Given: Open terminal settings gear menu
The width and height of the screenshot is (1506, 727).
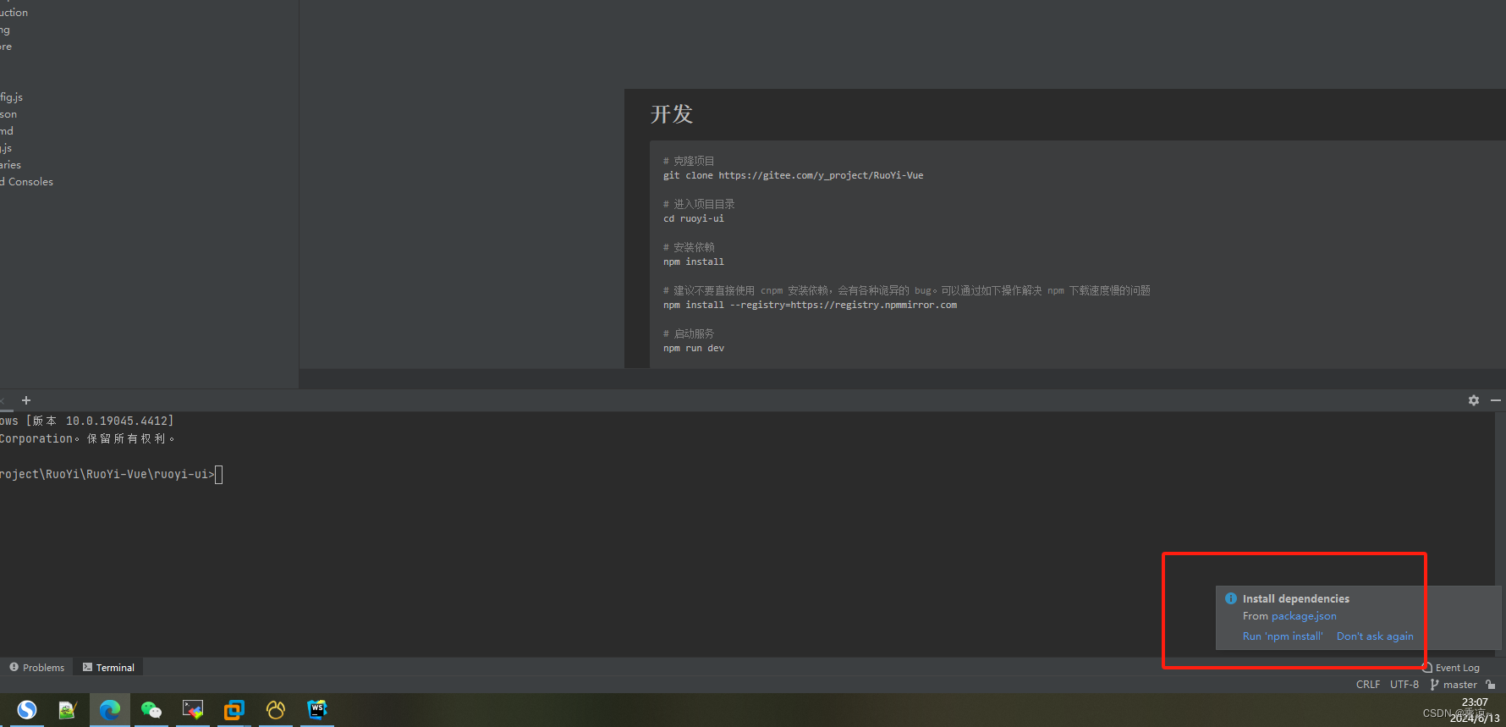Looking at the screenshot, I should 1474,400.
